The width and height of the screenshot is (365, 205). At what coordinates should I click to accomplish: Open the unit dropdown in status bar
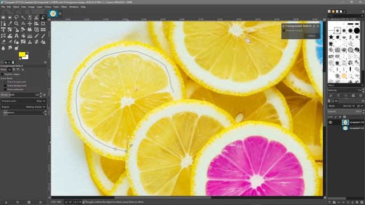pos(68,202)
